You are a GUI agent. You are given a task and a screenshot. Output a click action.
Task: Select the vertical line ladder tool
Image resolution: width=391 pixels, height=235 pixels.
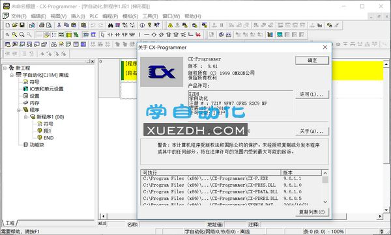[139, 35]
